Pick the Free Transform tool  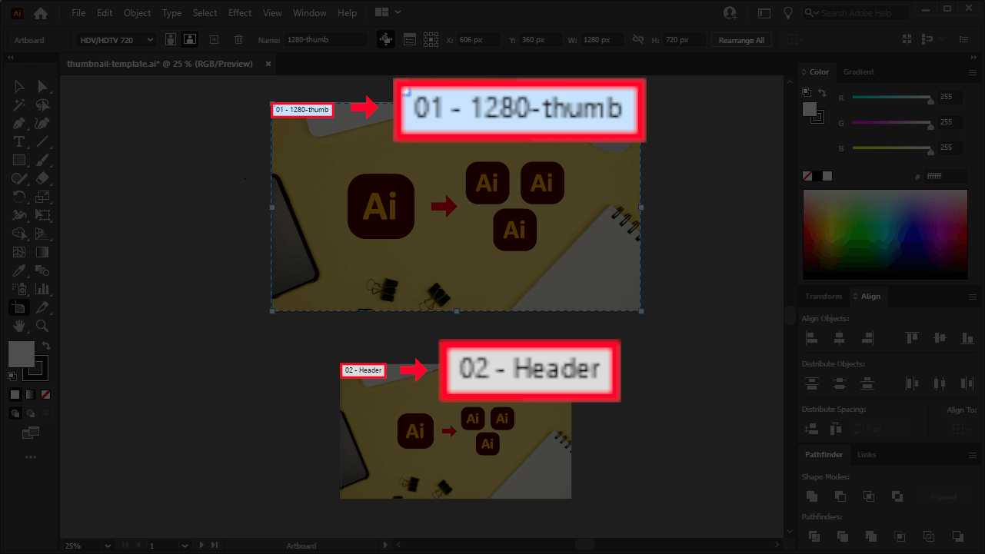43,215
